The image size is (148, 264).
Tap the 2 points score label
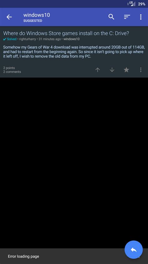tap(9, 68)
